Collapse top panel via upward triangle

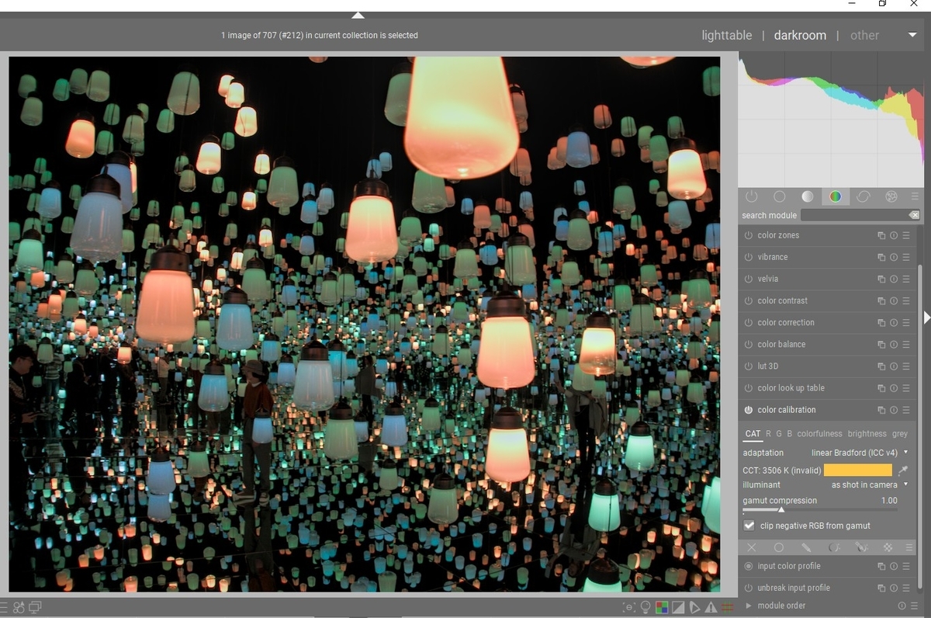(358, 15)
